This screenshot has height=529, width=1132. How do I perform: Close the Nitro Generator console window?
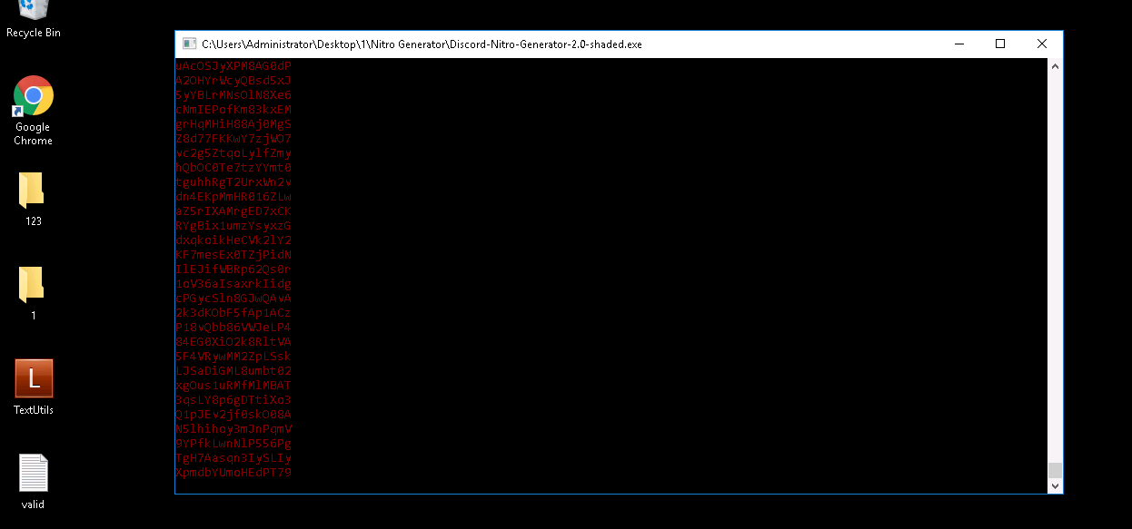(x=1042, y=44)
